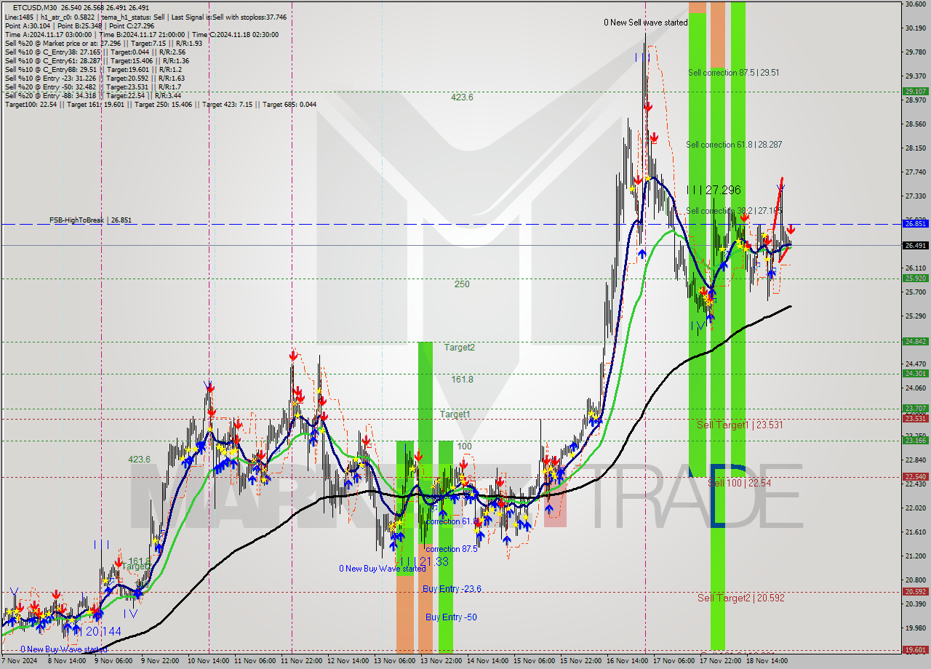Click the green 23.707 price tag
Screen dimensions: 931x669
tap(915, 408)
